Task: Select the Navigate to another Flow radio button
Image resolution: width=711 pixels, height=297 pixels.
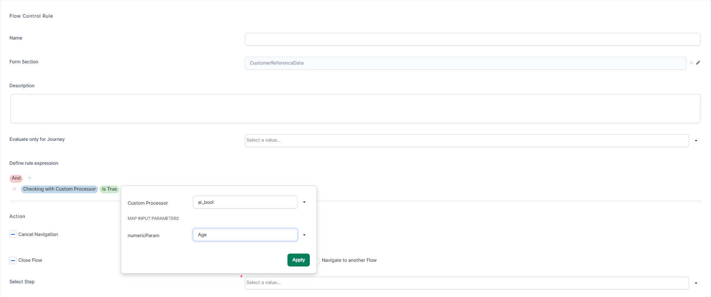Action: click(318, 261)
